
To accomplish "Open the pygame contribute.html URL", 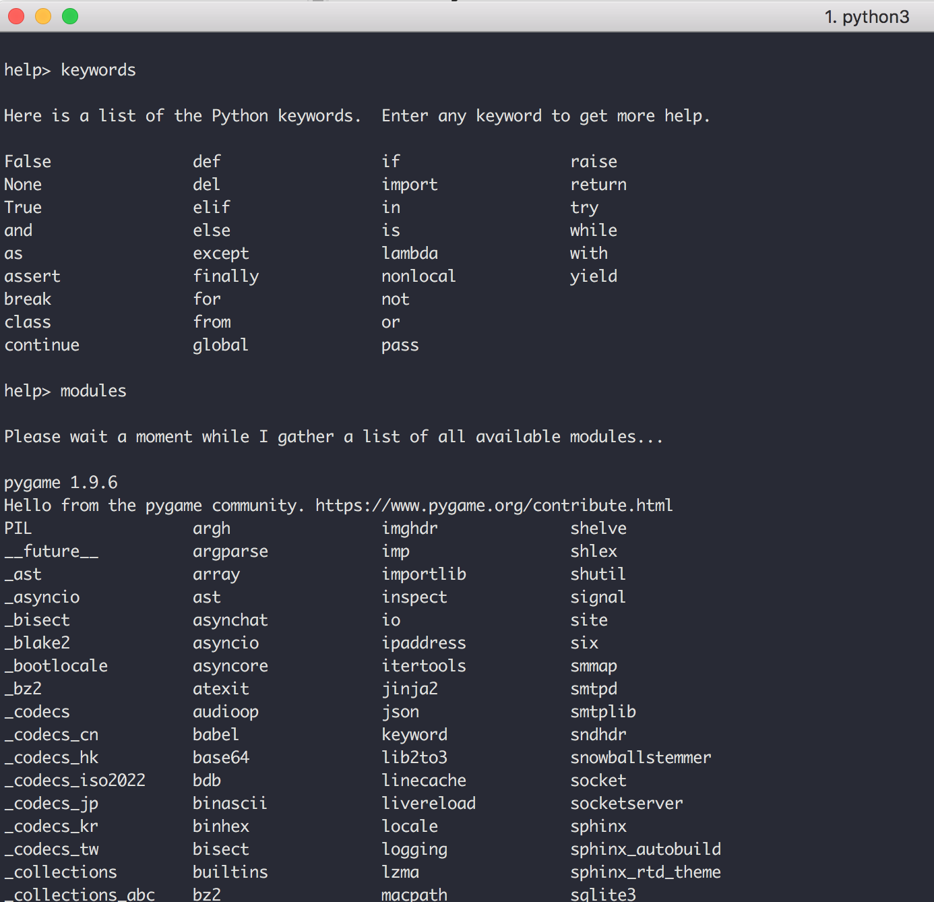I will (493, 506).
